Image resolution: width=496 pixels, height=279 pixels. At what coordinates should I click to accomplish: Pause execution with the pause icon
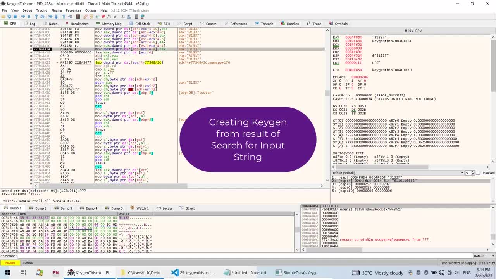pos(29,17)
